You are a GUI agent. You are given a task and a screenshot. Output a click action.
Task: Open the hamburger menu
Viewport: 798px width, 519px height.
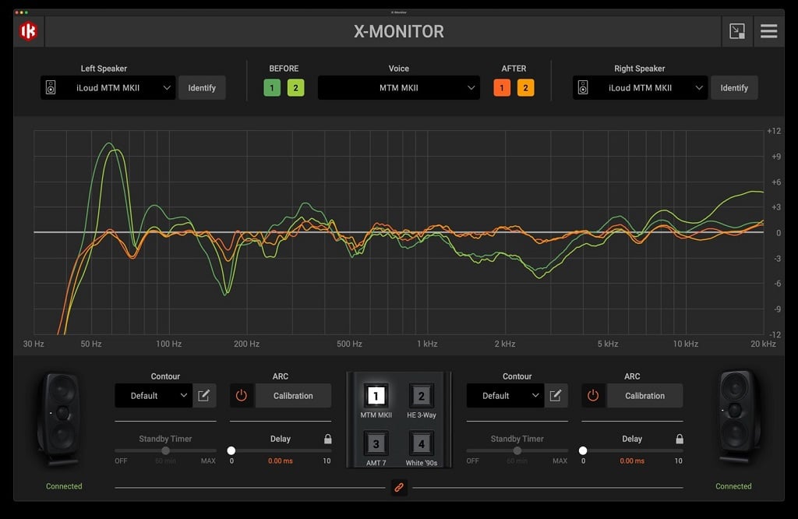tap(768, 31)
